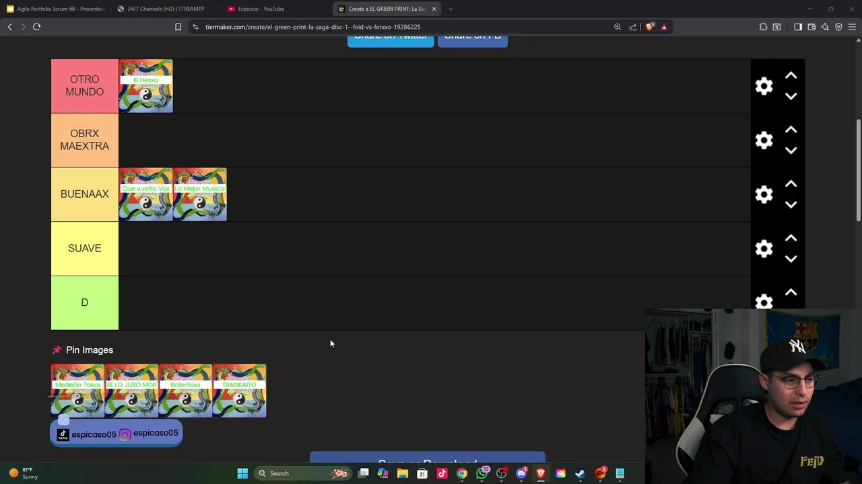Switch to 24/7 Channels STREAMTP tab

[165, 9]
